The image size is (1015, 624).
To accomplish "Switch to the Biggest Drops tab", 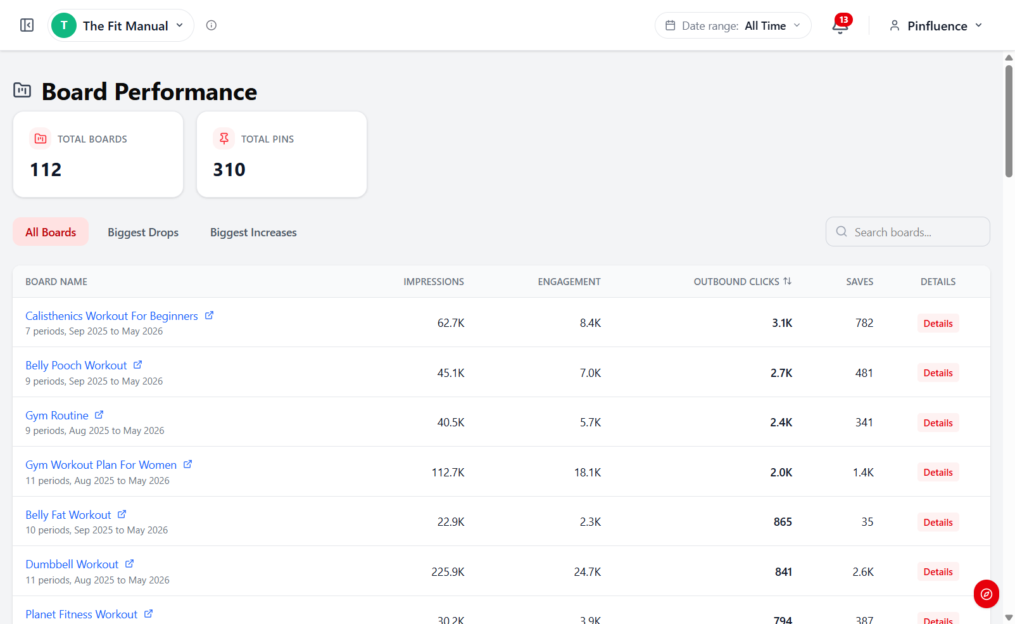I will (143, 232).
